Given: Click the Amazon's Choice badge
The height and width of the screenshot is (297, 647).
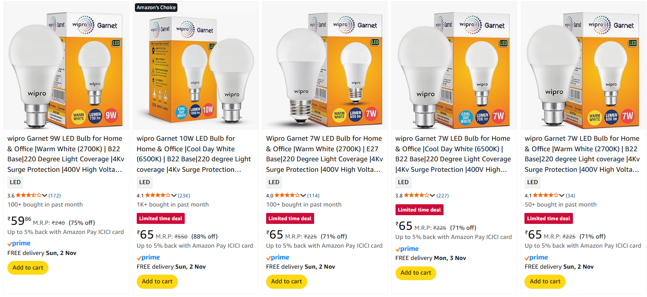Looking at the screenshot, I should click(x=156, y=7).
